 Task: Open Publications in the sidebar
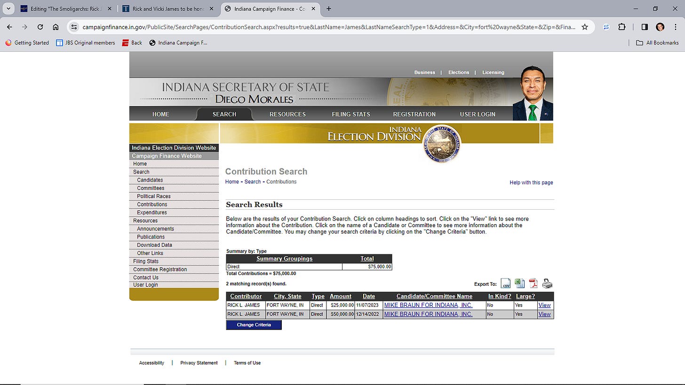pos(151,237)
